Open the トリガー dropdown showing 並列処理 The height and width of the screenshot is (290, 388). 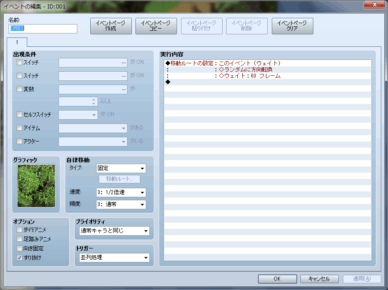coord(114,258)
